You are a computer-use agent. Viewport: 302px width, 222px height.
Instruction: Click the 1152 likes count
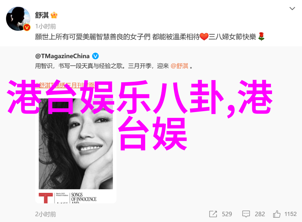(291, 214)
